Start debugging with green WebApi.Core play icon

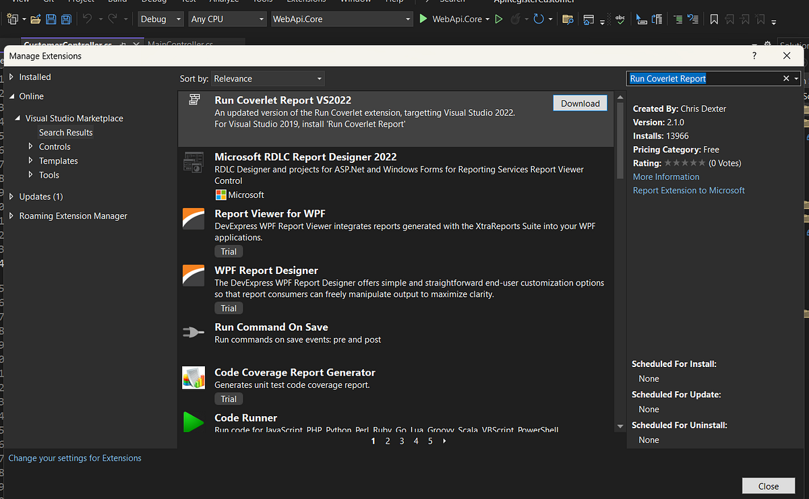(423, 19)
